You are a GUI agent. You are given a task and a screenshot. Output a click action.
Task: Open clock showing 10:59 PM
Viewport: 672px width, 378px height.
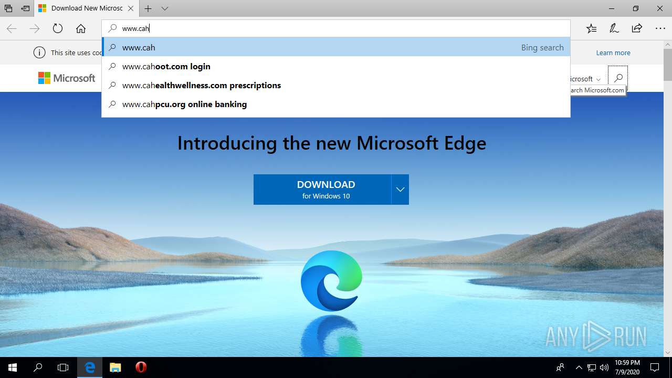click(x=627, y=367)
